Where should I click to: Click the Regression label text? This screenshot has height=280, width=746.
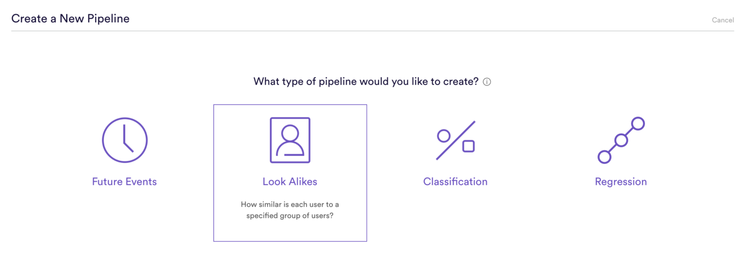[621, 181]
